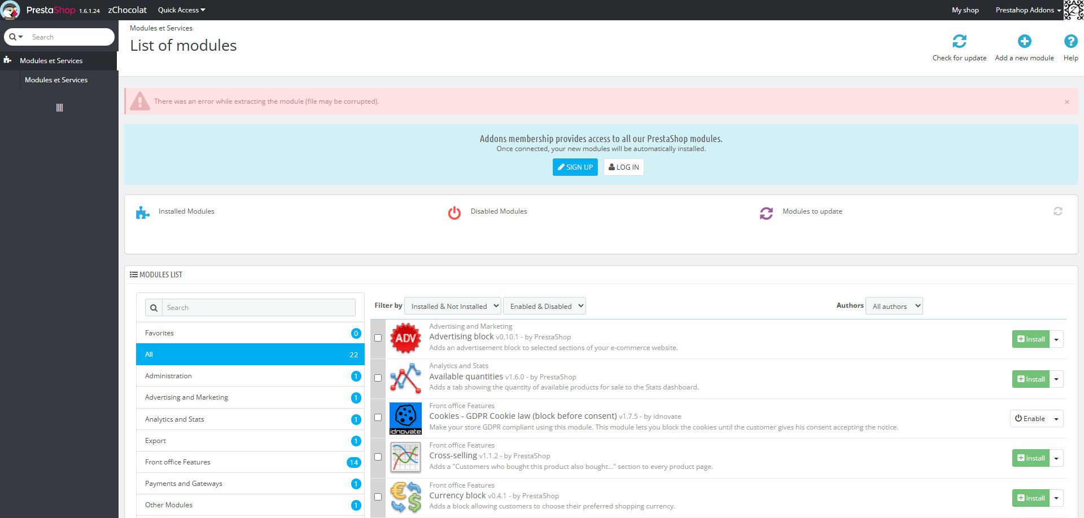Click the PrestaShop logo avatar icon
1084x518 pixels.
point(10,10)
